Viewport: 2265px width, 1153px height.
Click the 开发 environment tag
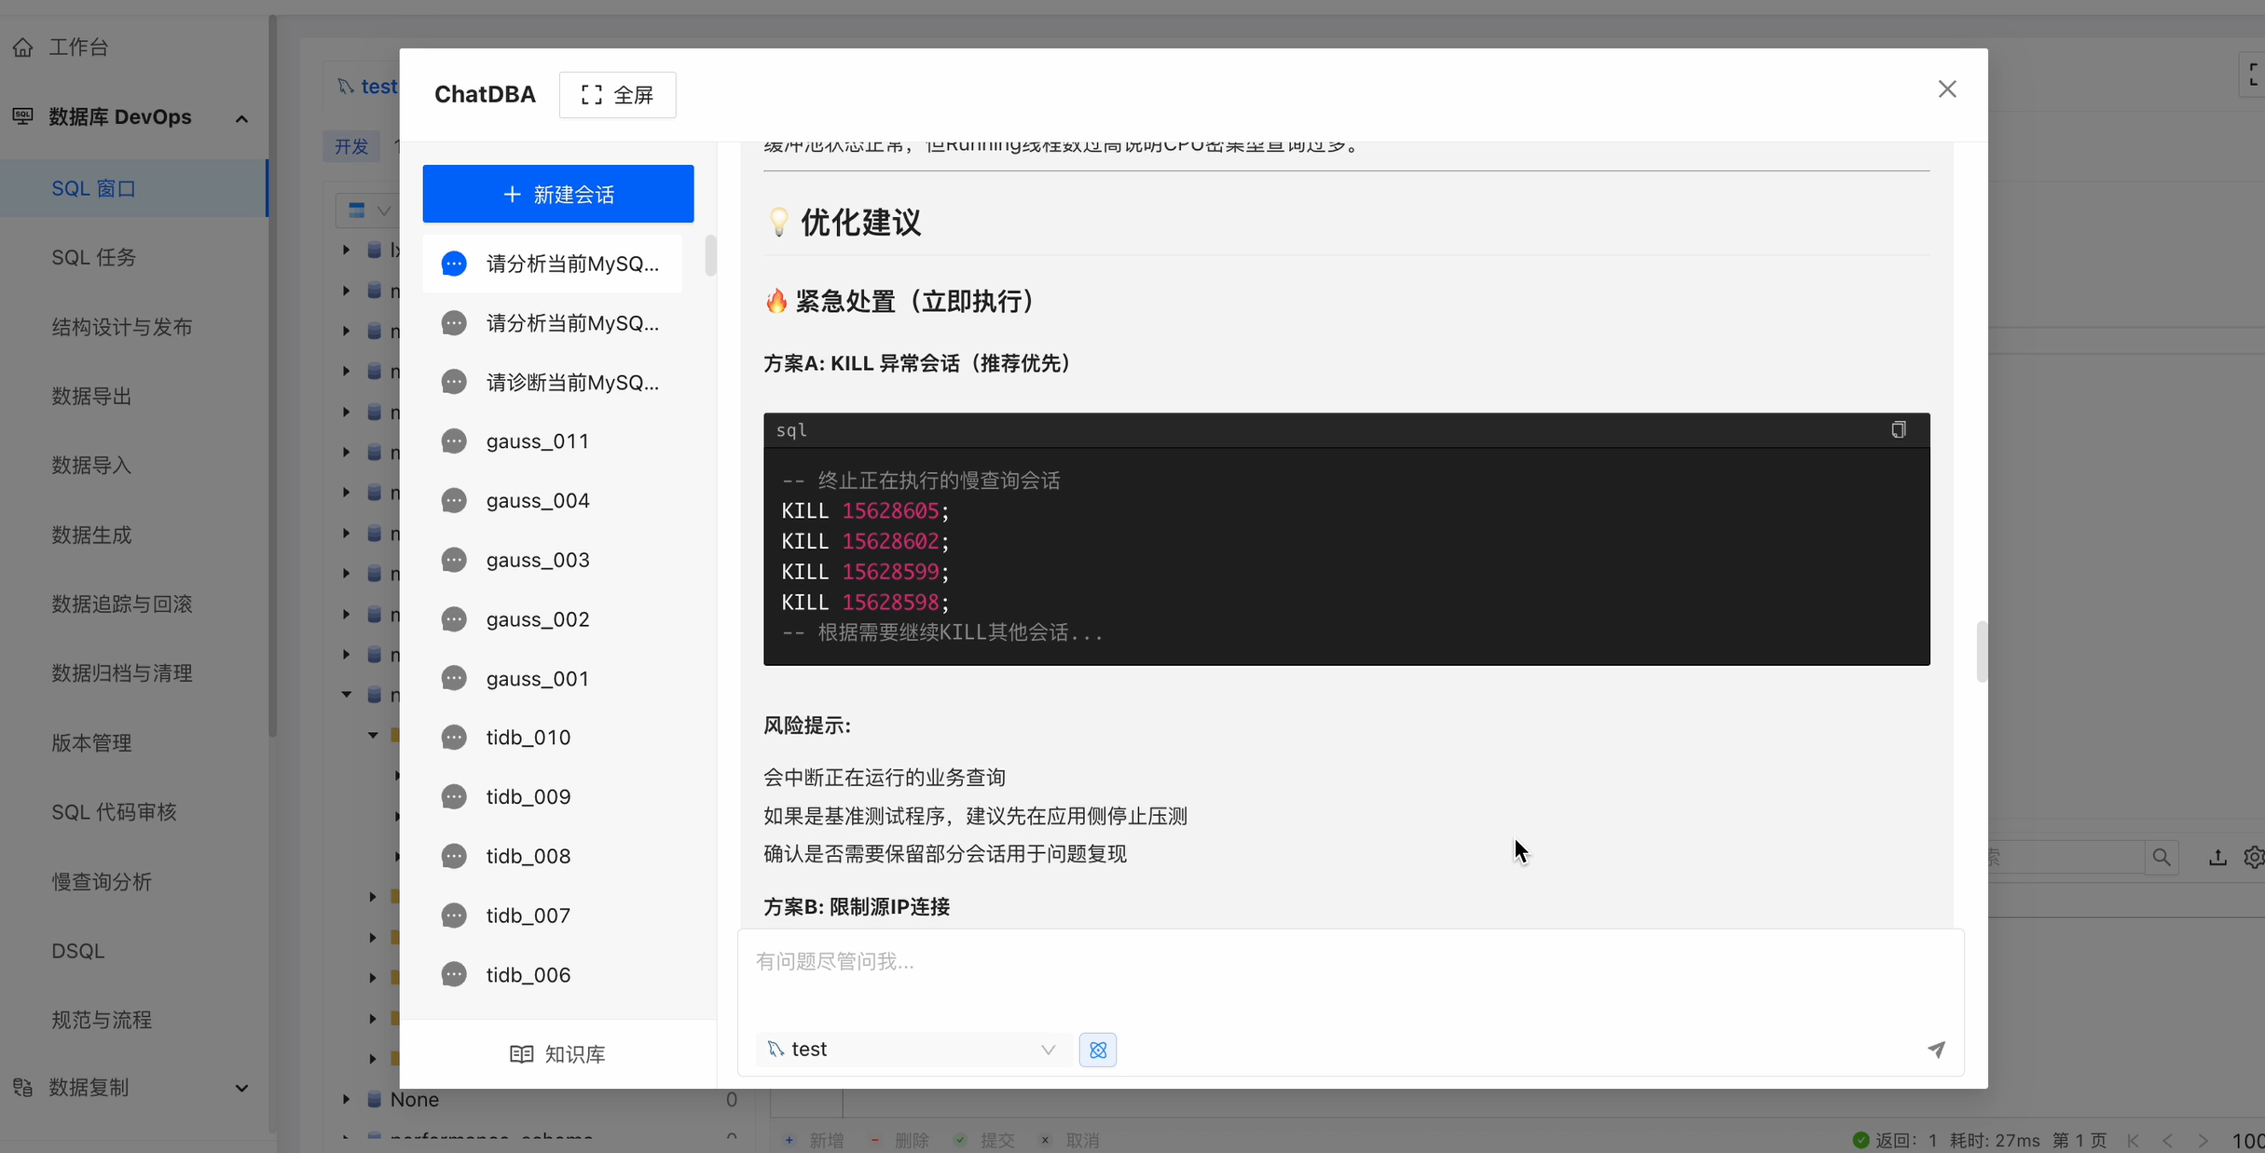click(x=351, y=146)
